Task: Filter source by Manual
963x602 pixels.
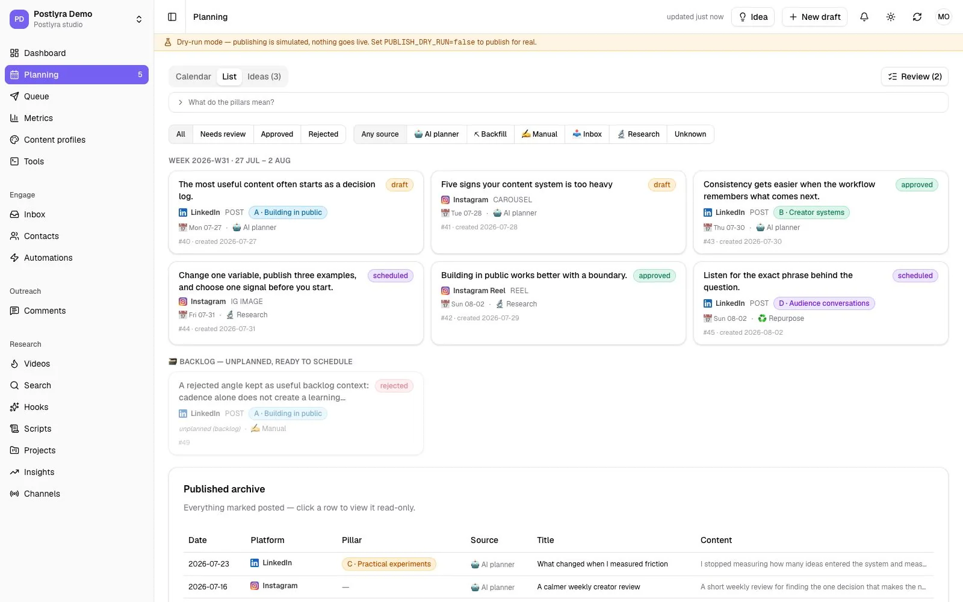Action: (x=539, y=134)
